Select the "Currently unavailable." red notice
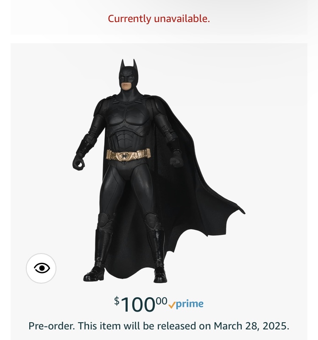The image size is (318, 340). click(x=159, y=19)
